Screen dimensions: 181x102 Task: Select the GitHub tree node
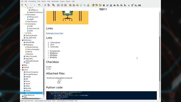[x=26, y=67]
